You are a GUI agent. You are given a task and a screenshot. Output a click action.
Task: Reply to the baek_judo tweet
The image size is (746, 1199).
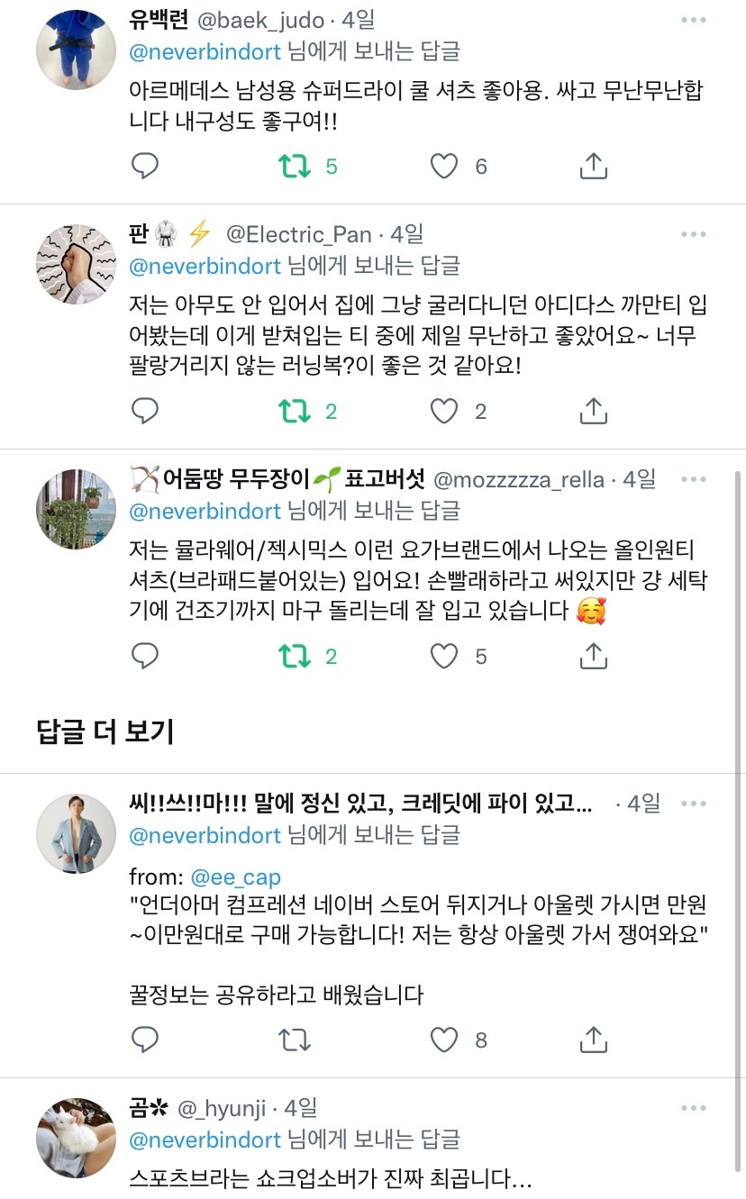145,166
